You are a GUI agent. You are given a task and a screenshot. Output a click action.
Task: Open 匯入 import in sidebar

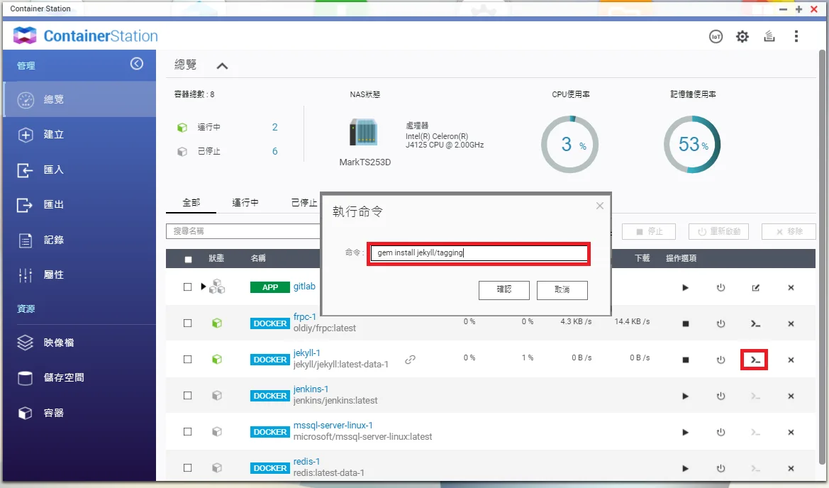79,170
